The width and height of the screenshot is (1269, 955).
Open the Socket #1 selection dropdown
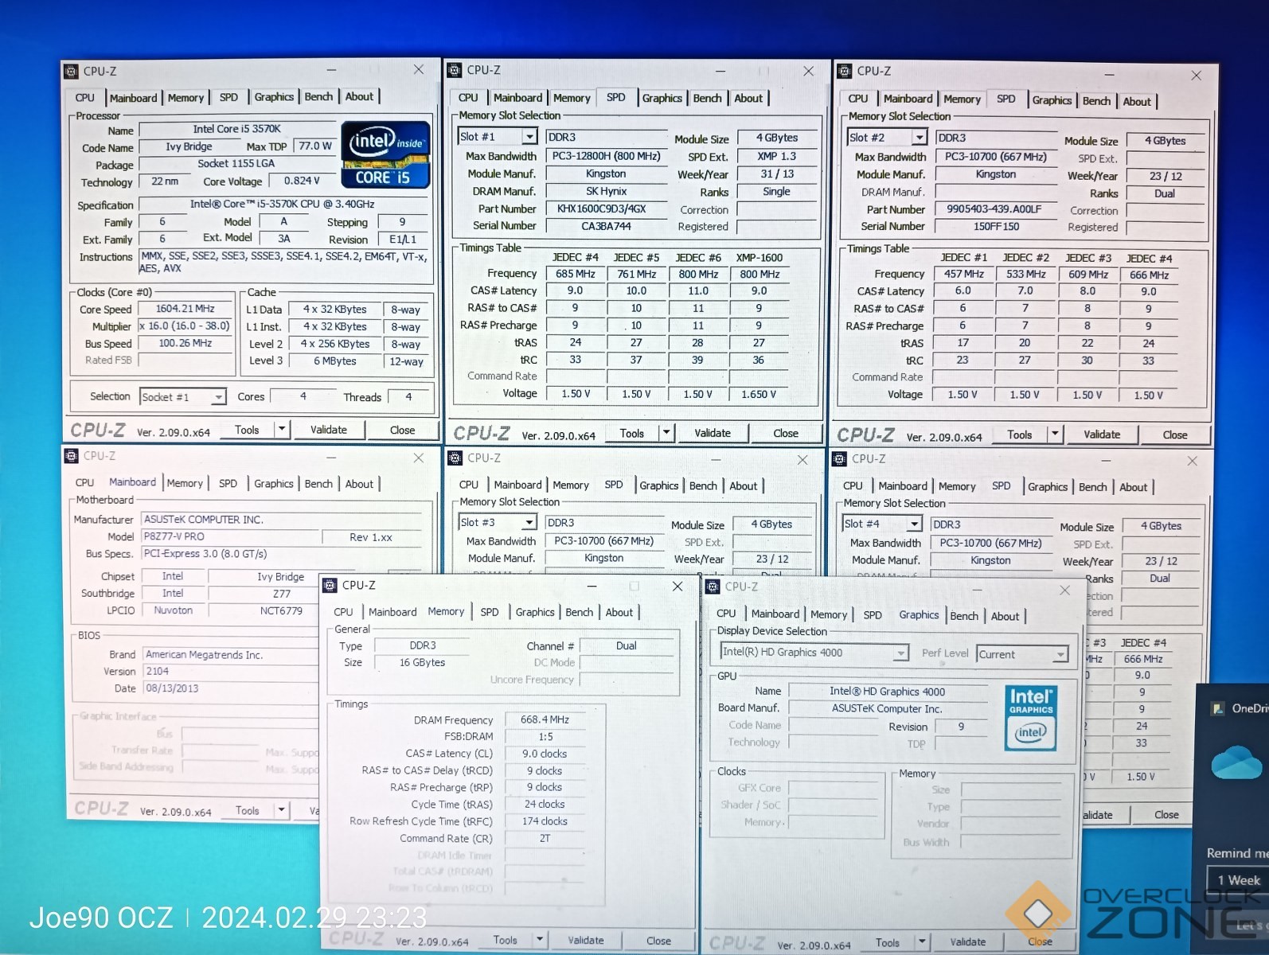217,397
